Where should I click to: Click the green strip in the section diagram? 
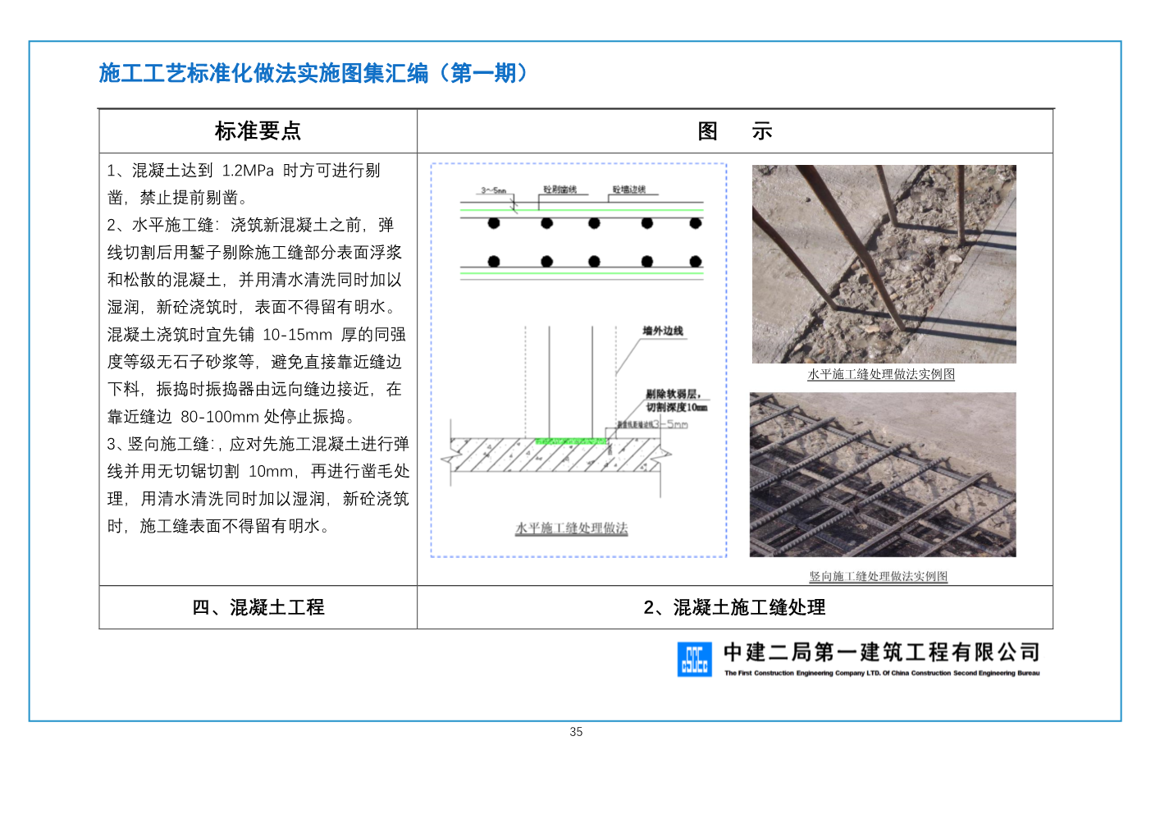[570, 441]
